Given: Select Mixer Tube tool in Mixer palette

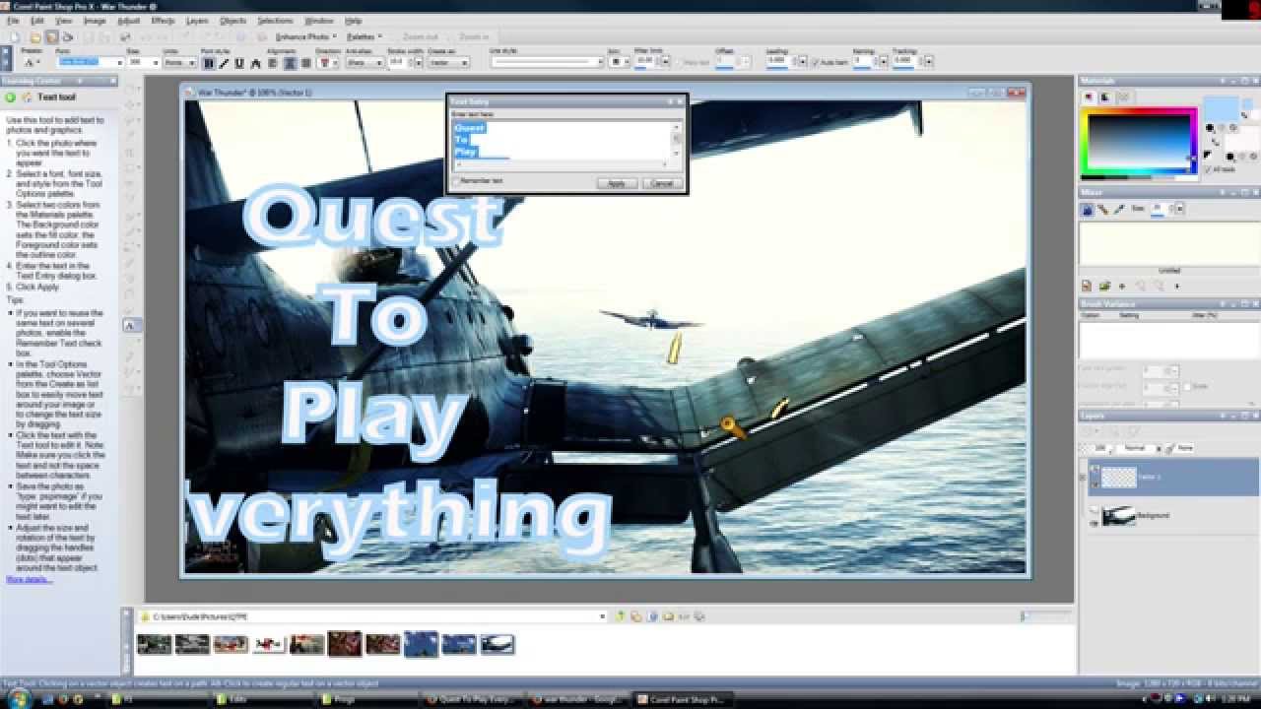Looking at the screenshot, I should [x=1088, y=209].
